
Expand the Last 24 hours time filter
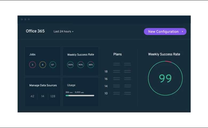63,31
